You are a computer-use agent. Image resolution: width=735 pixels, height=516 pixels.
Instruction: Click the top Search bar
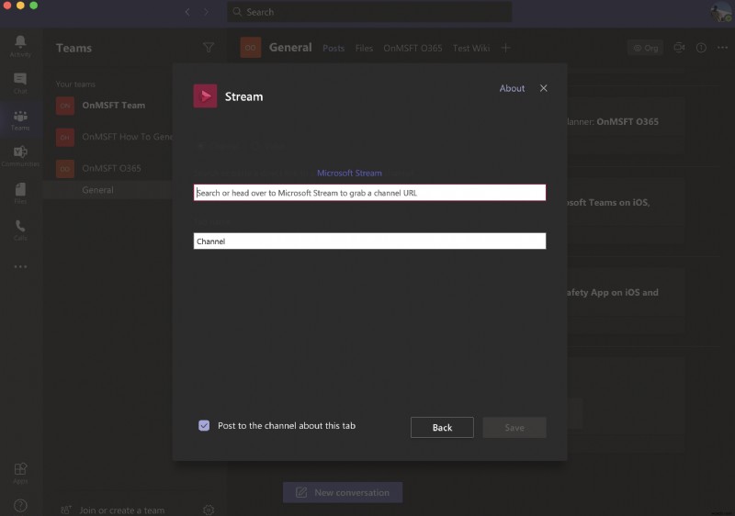coord(369,12)
